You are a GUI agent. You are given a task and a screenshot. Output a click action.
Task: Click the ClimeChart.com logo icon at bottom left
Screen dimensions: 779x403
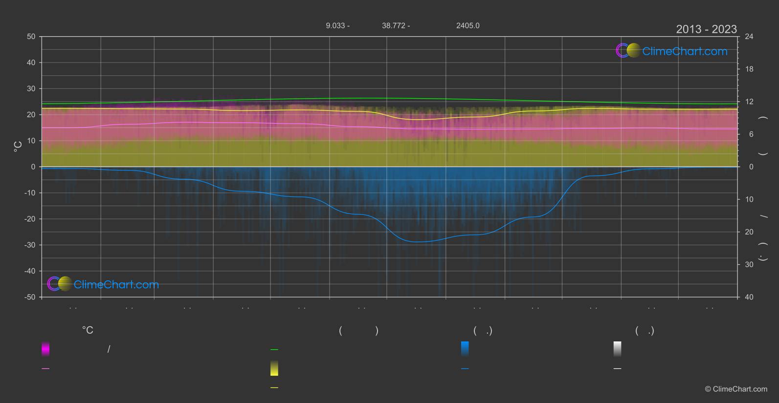click(60, 283)
